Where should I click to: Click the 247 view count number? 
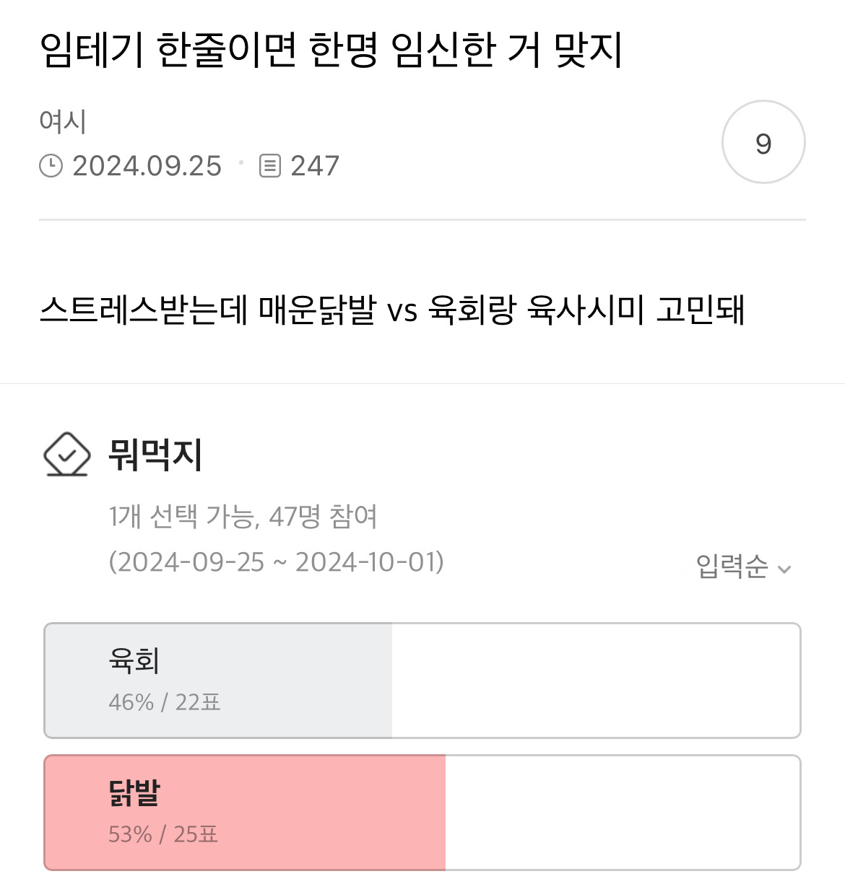coord(315,166)
